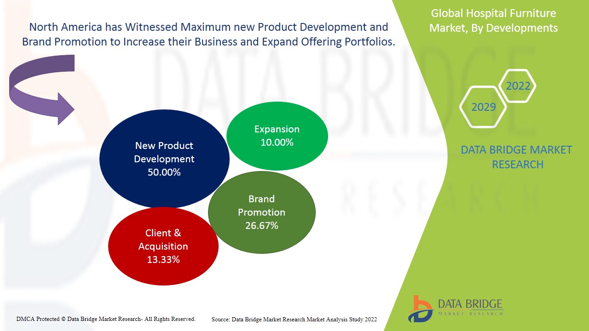
Task: Click the Source citation text at bottom
Action: pyautogui.click(x=294, y=319)
